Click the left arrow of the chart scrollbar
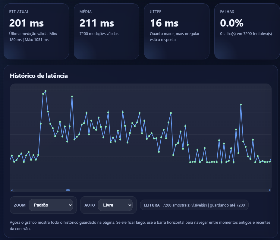The width and height of the screenshot is (280, 240). tap(12, 190)
